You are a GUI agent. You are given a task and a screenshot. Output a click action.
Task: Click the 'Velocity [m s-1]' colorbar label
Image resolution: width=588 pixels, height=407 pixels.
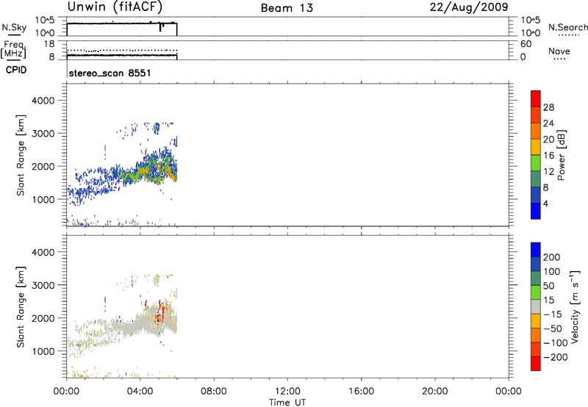pyautogui.click(x=575, y=306)
